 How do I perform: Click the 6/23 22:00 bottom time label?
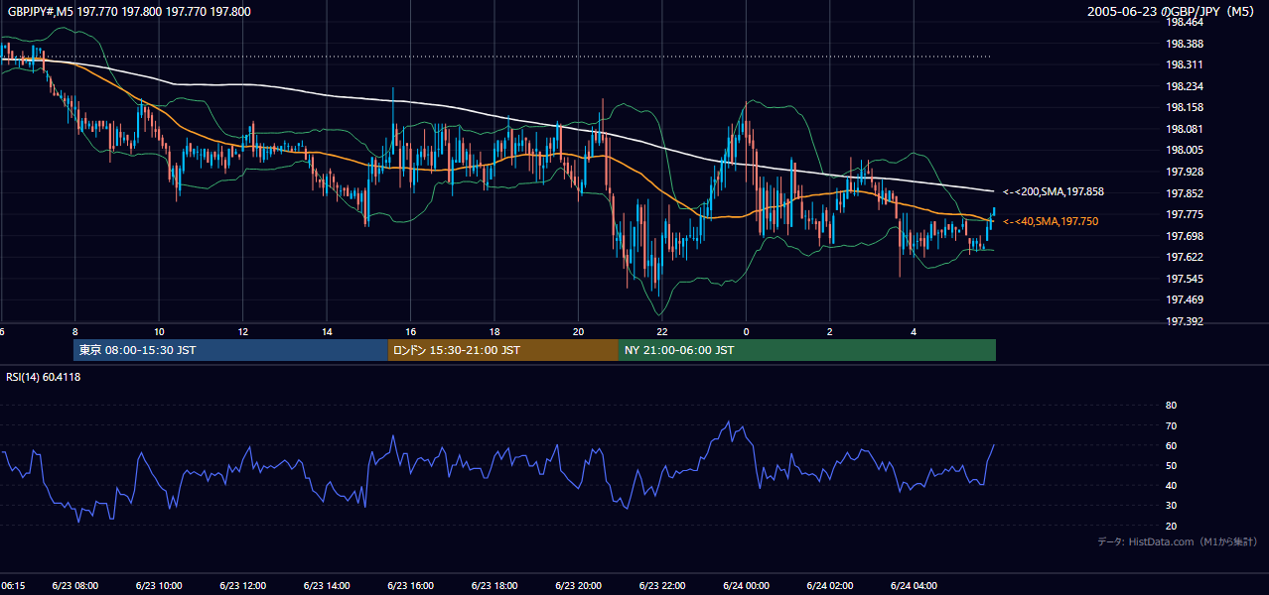pyautogui.click(x=663, y=586)
